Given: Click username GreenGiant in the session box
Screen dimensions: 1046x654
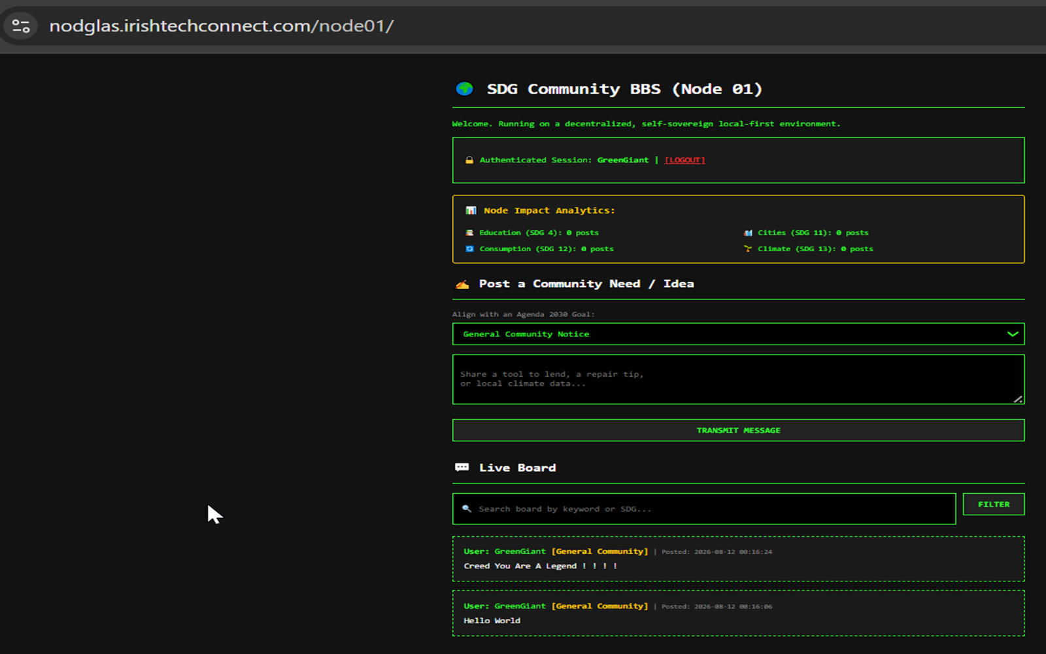Looking at the screenshot, I should tap(623, 160).
